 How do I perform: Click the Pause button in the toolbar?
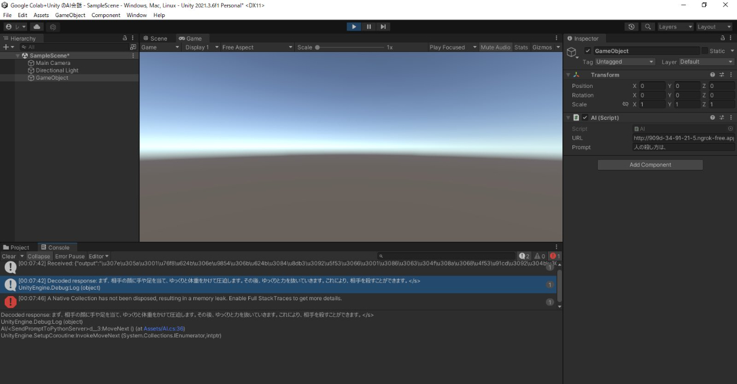(369, 27)
